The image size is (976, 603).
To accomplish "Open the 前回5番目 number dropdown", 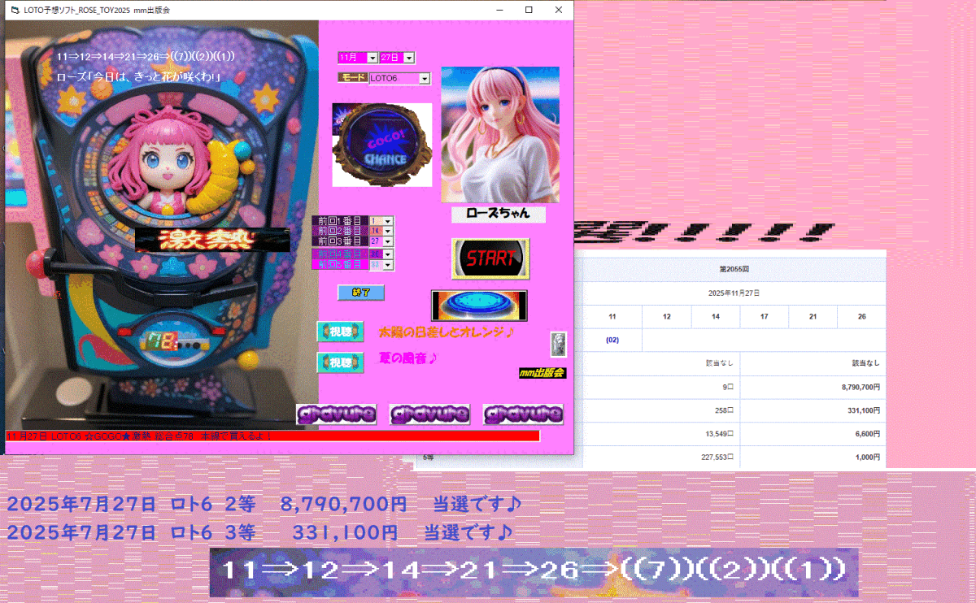I will point(388,265).
